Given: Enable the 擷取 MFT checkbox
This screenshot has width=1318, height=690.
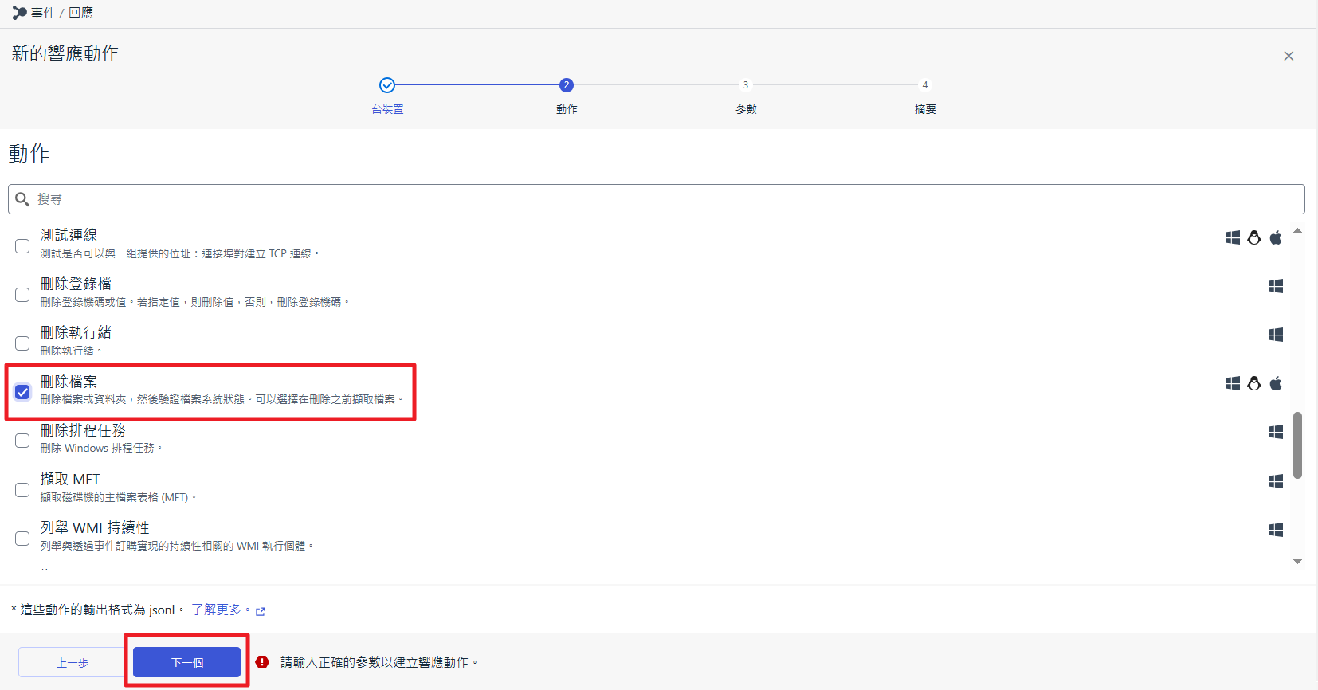Looking at the screenshot, I should 22,490.
